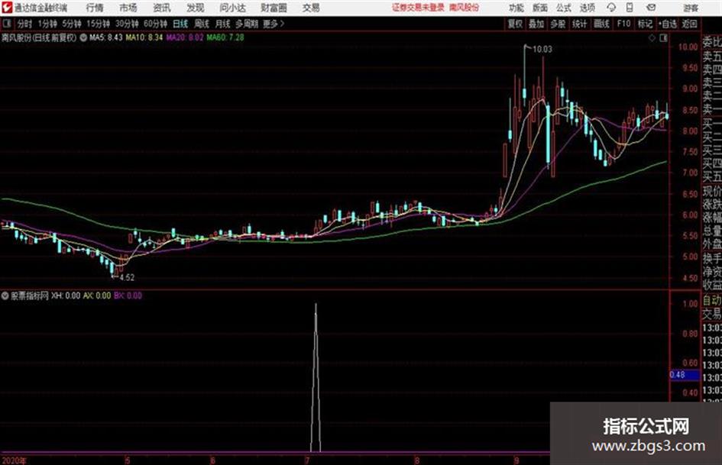Select the 周线 weekly chart tab
This screenshot has height=465, width=722.
(x=201, y=24)
